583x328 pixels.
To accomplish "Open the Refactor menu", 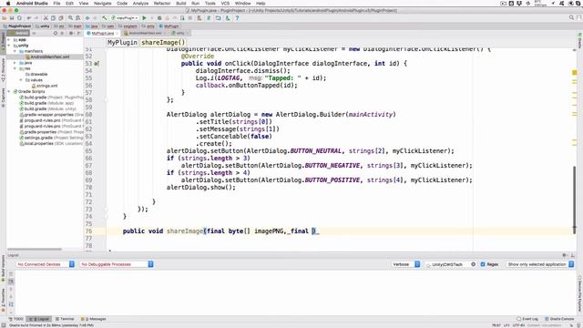I will coord(162,3).
